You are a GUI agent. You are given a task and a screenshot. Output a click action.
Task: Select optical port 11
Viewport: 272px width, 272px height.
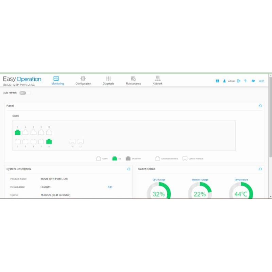[72, 141]
